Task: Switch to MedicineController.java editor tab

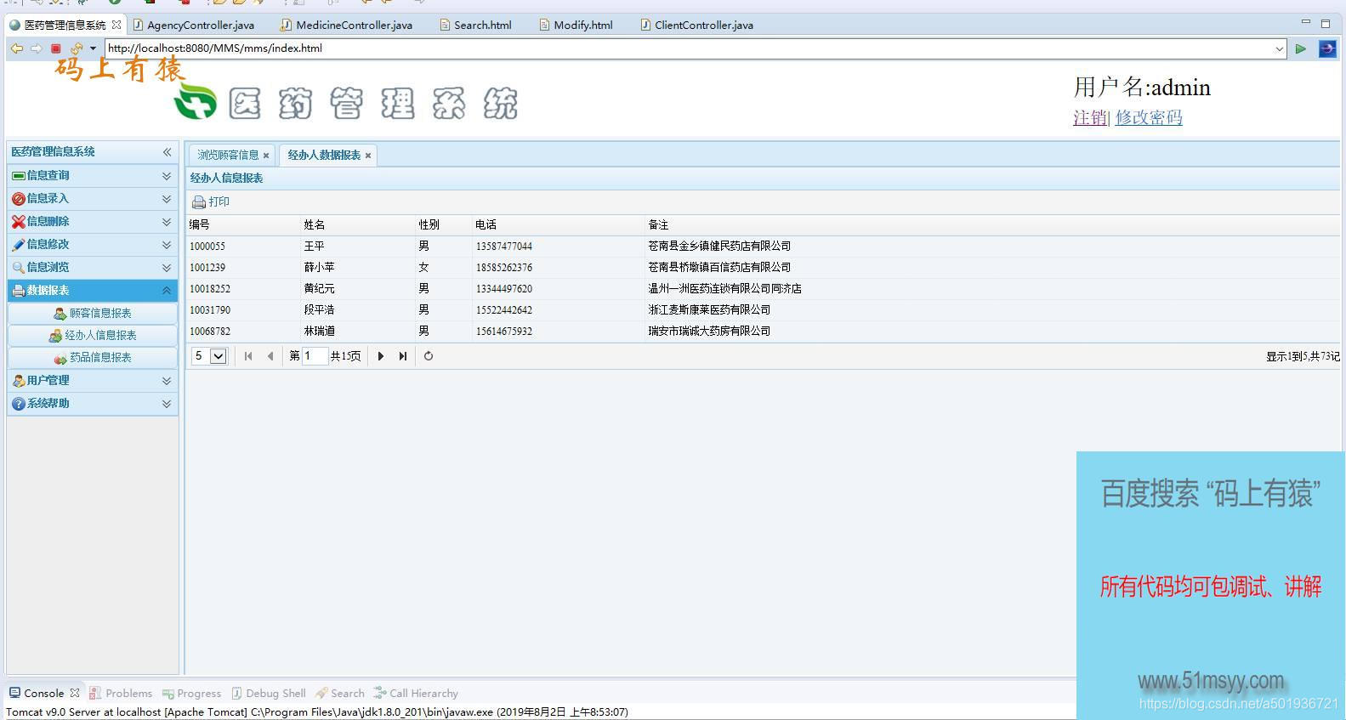Action: click(x=347, y=25)
